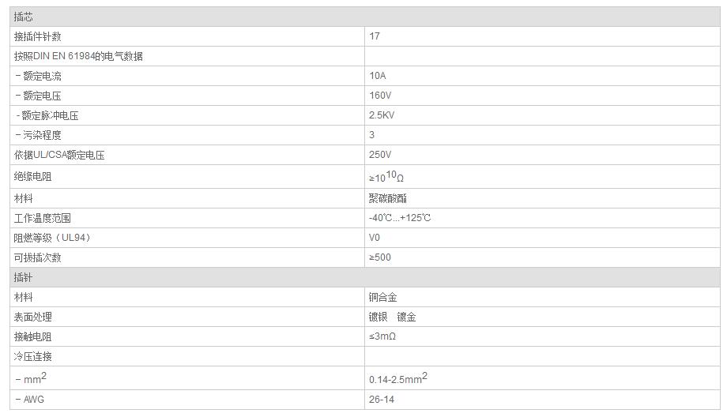Select the 铜合金 material value

click(x=383, y=297)
